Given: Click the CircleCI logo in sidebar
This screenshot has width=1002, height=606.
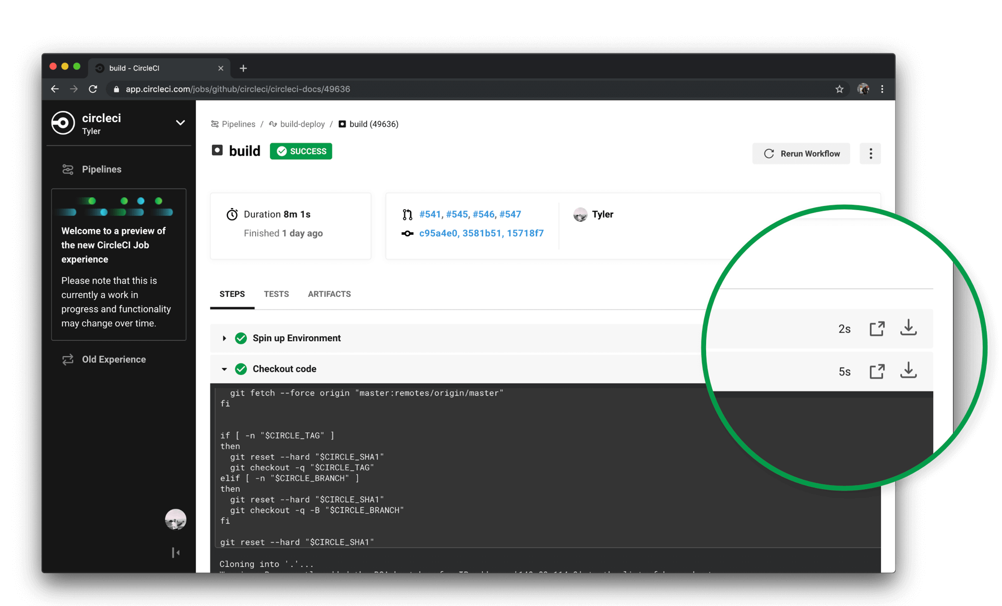Looking at the screenshot, I should (63, 123).
